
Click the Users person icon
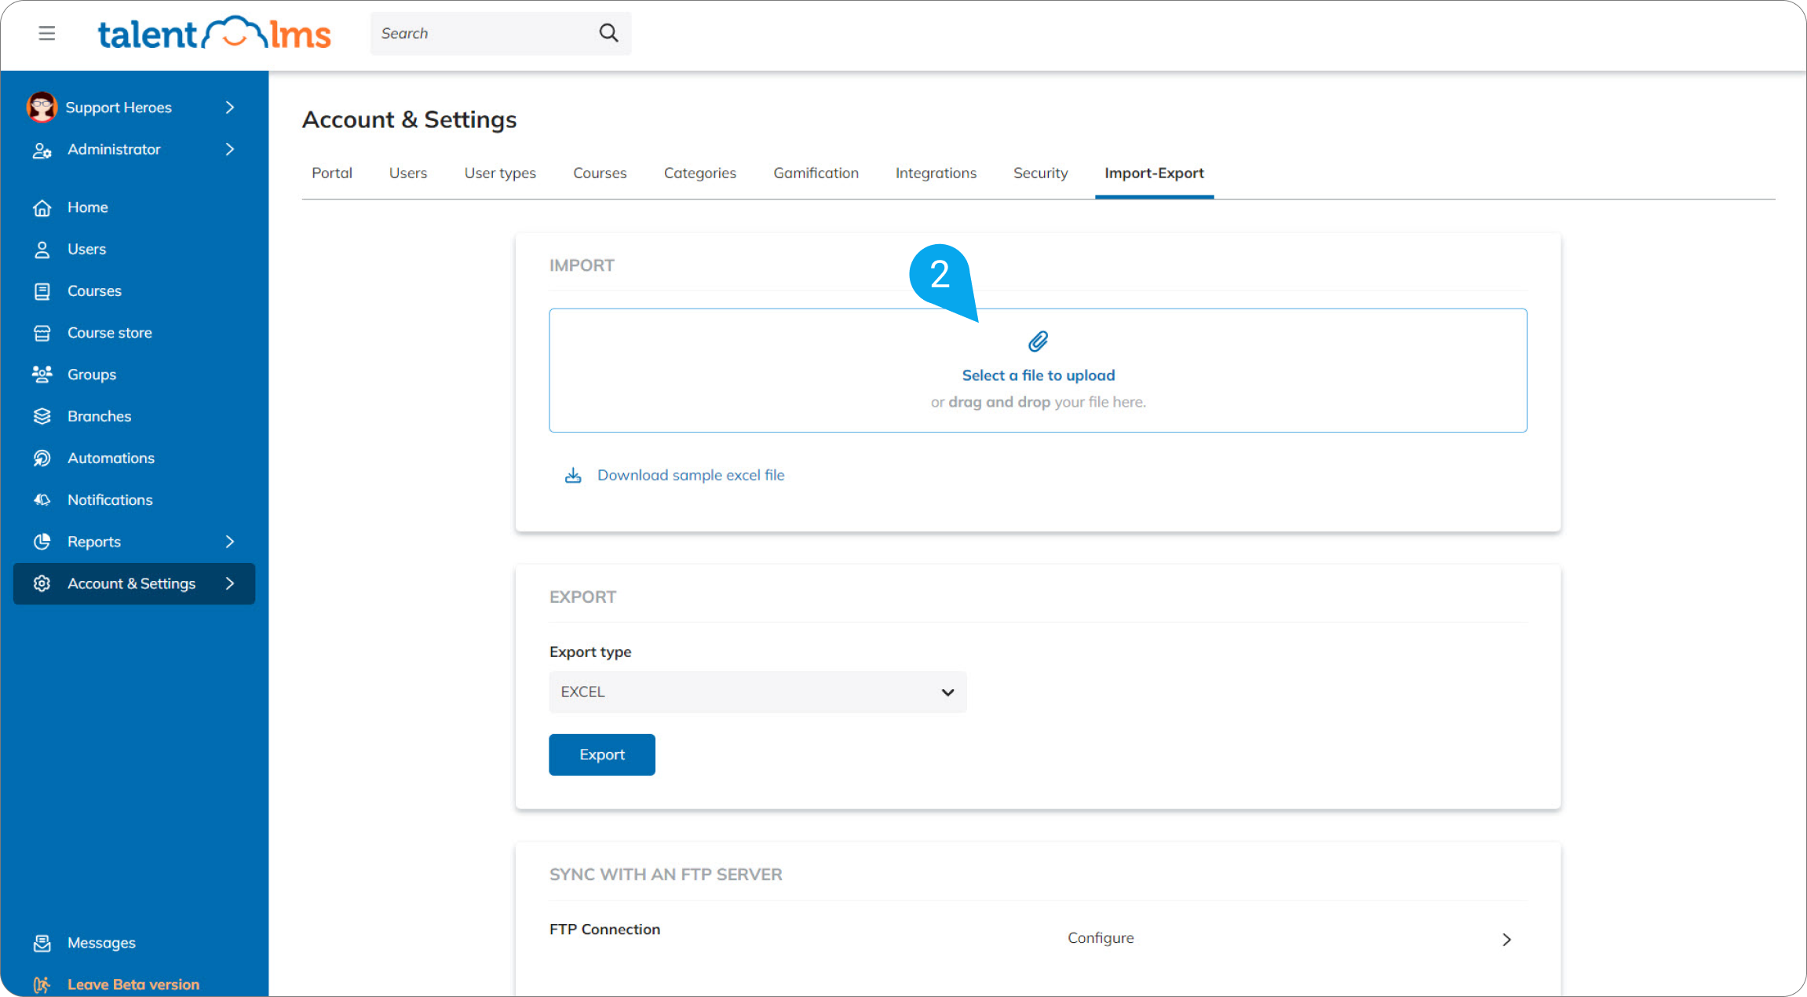click(42, 250)
